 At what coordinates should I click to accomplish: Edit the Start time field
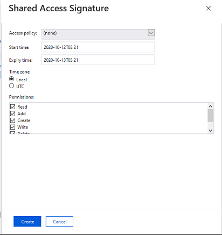pos(98,47)
